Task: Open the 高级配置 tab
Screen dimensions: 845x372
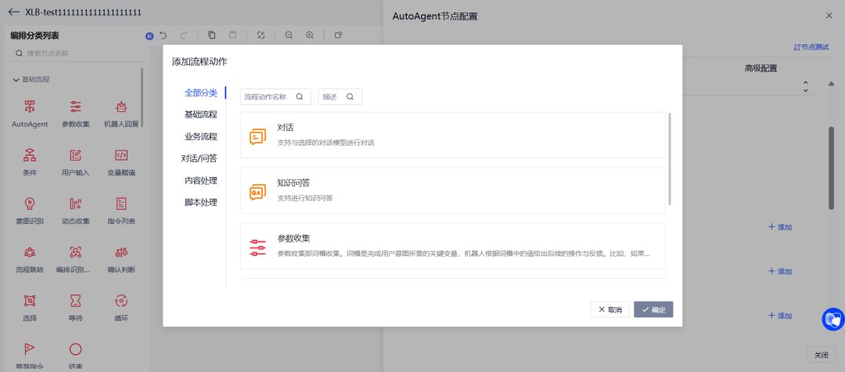Action: pos(761,68)
